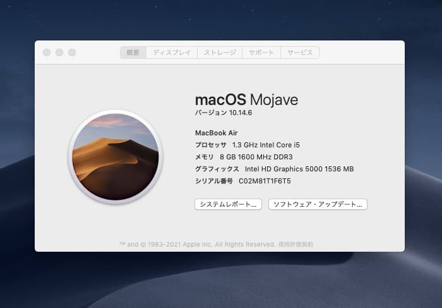
Task: Zoom the About This Mac window
Action: click(72, 52)
